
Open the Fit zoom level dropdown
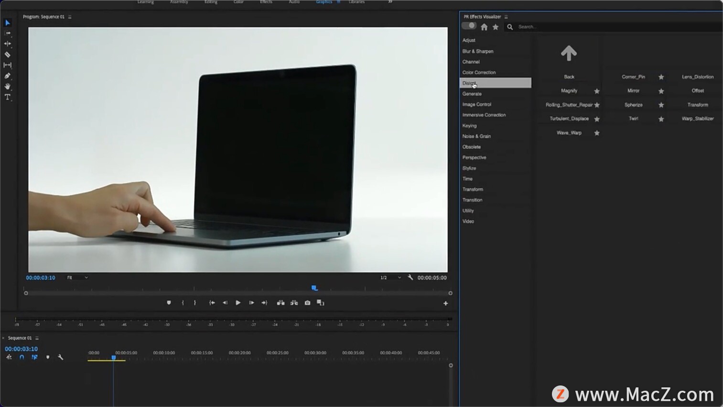[77, 277]
